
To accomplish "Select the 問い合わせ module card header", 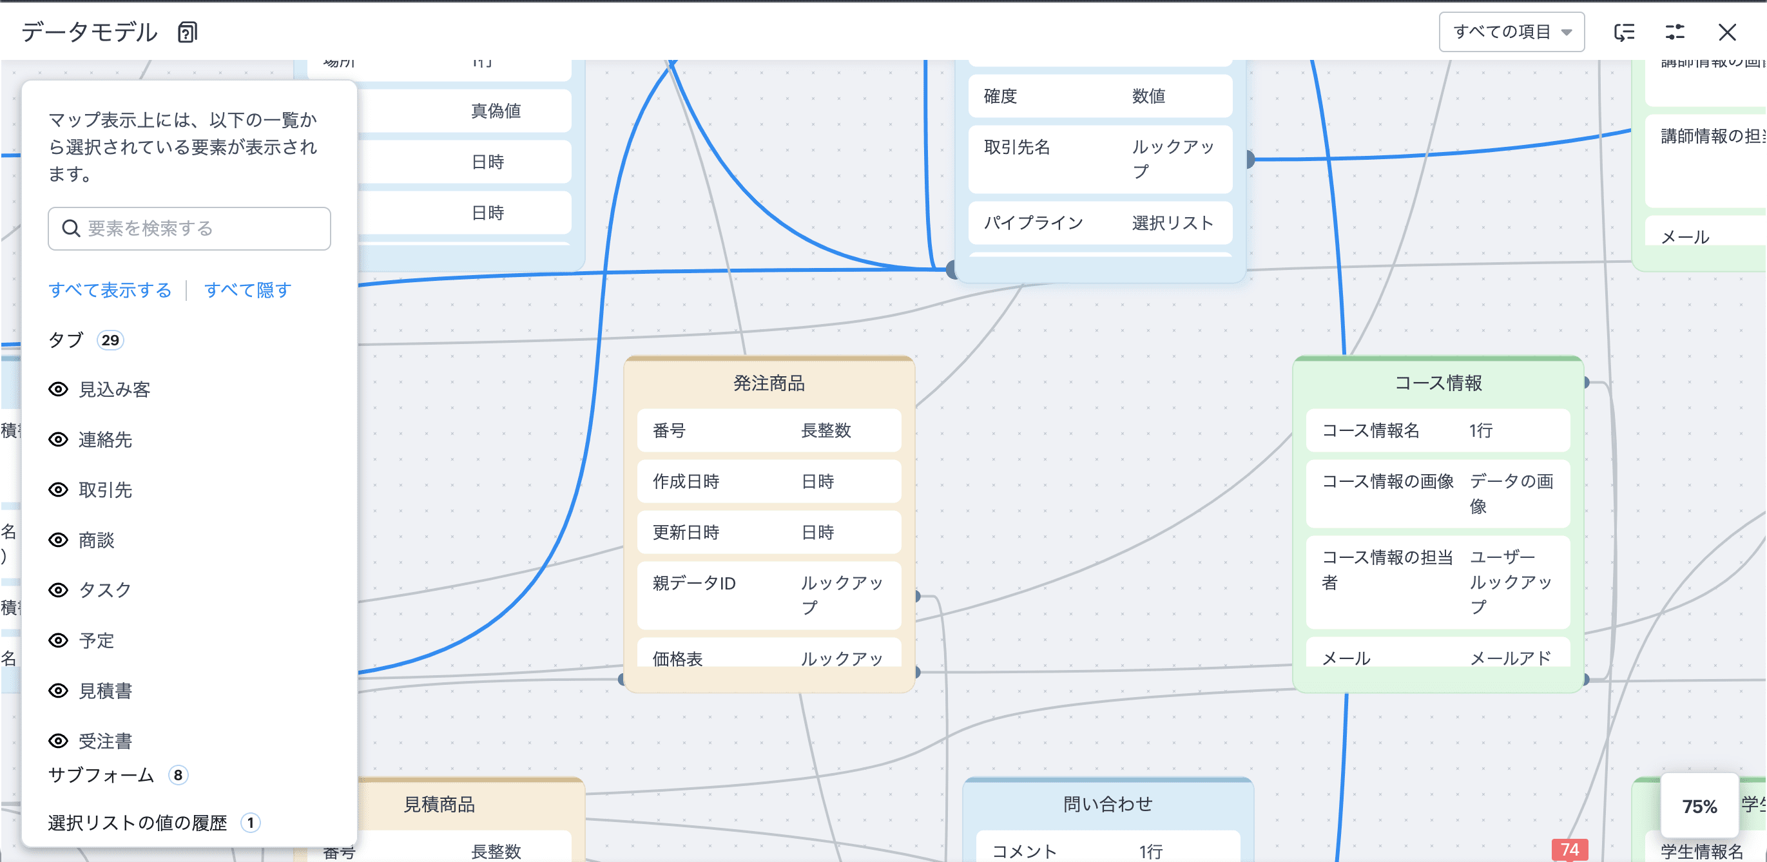I will [1108, 804].
